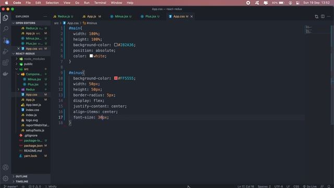Viewport: 334px width, 188px height.
Task: Open the Apple menu
Action: (7, 3)
